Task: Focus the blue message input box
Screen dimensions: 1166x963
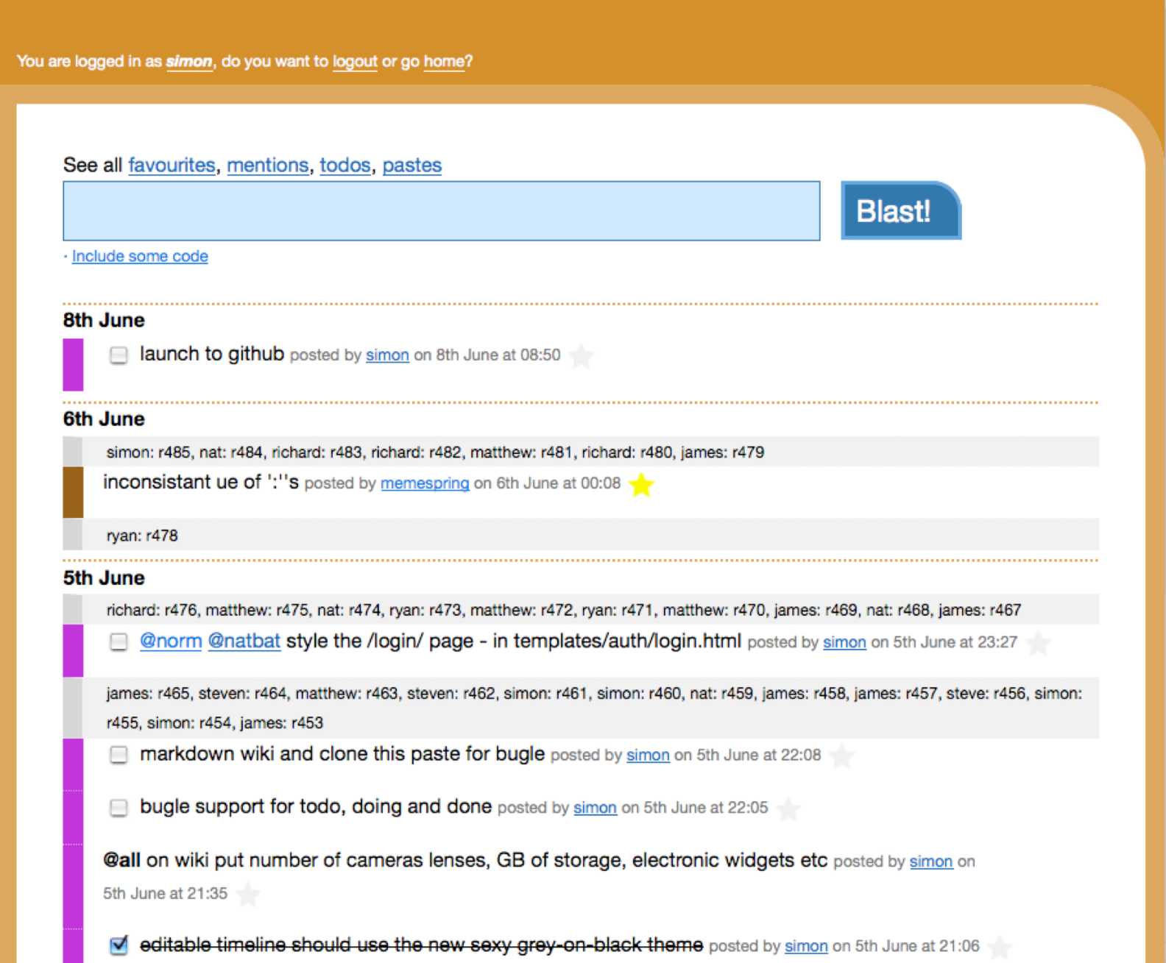Action: tap(442, 210)
